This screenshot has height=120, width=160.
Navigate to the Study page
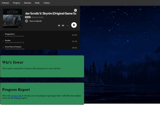(37, 3)
